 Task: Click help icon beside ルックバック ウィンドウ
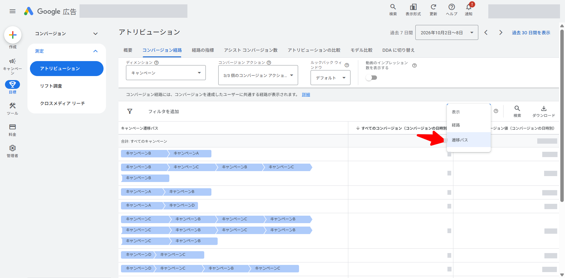point(347,65)
